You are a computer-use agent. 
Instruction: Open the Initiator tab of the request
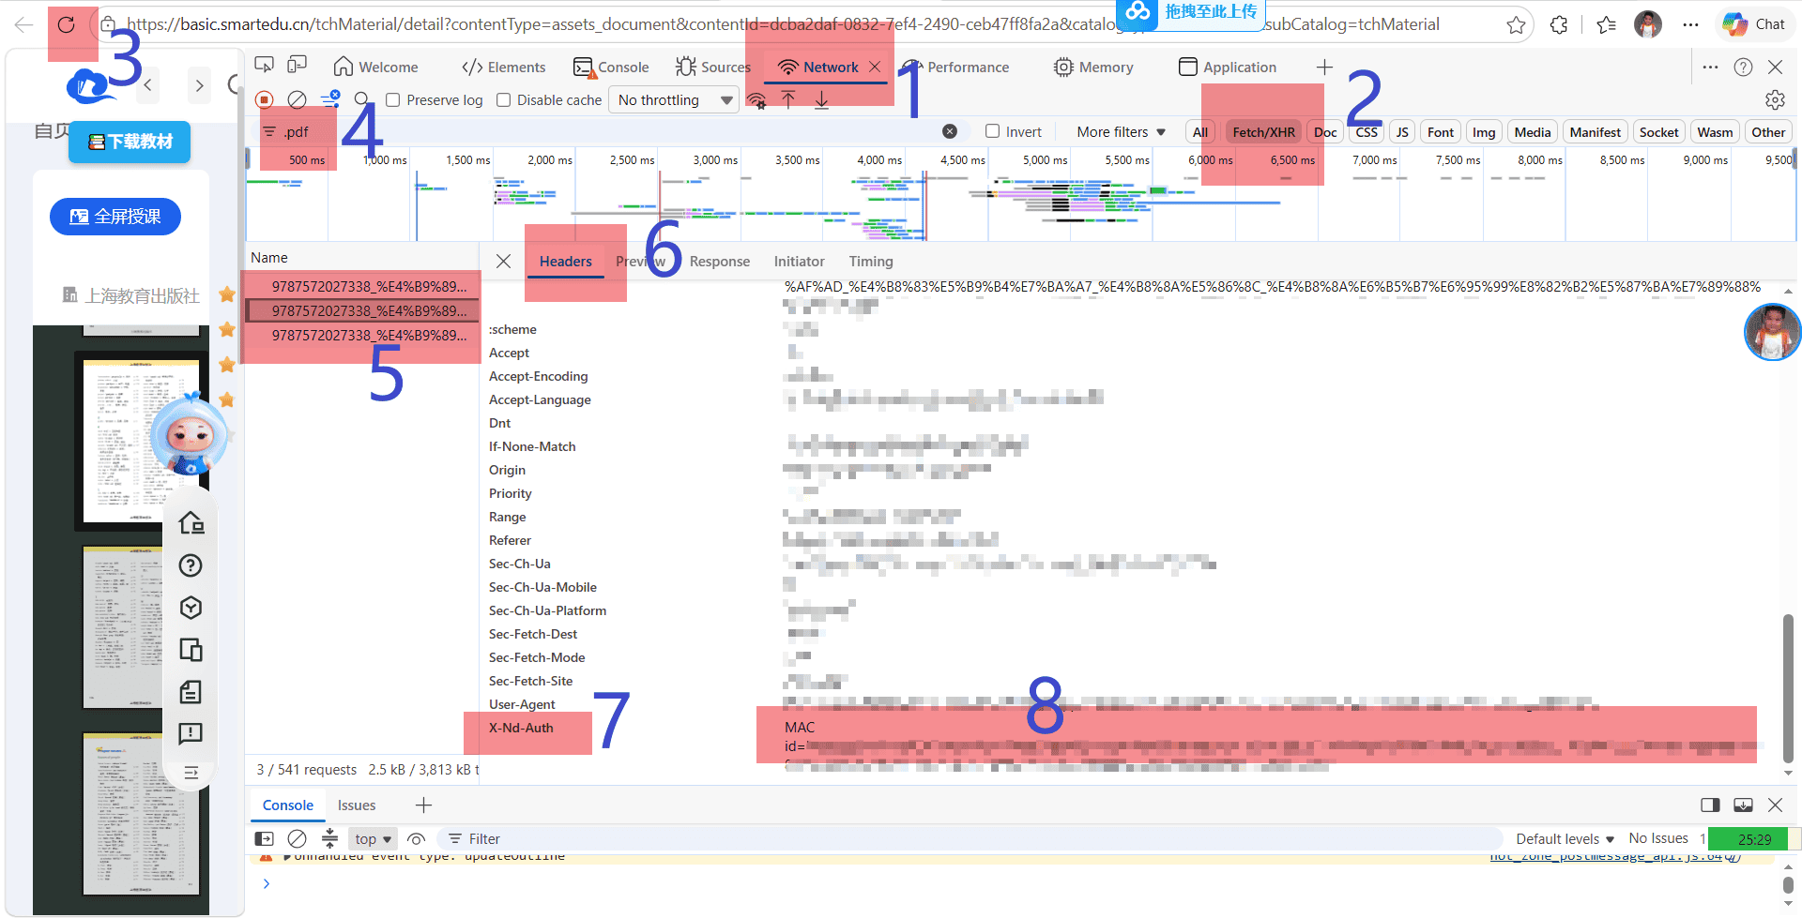pos(799,262)
